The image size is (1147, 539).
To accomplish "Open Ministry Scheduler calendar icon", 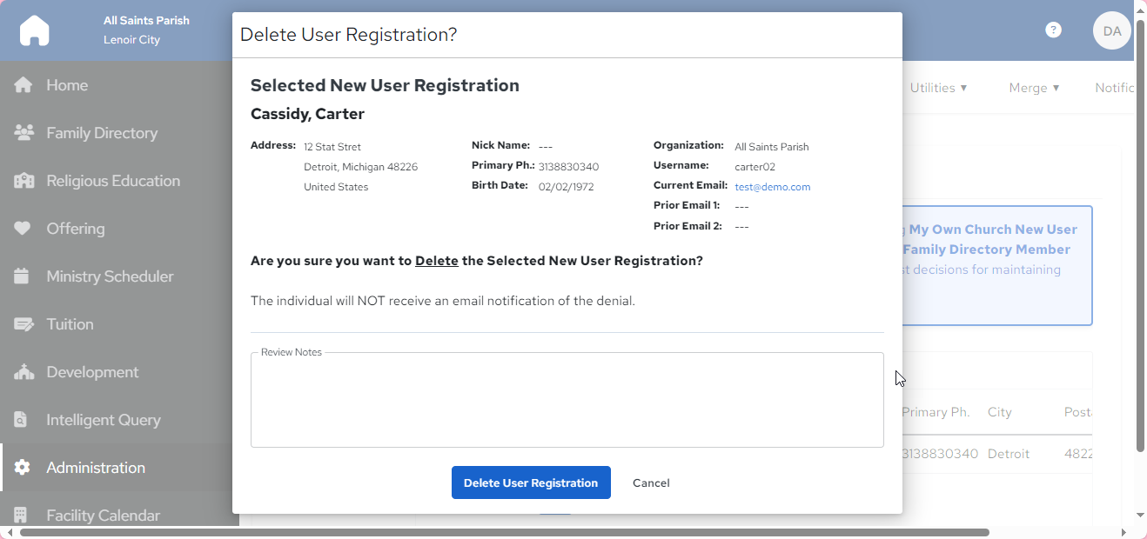I will [23, 276].
